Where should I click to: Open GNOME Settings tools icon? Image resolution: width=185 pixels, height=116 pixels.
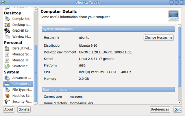[x=7, y=31]
